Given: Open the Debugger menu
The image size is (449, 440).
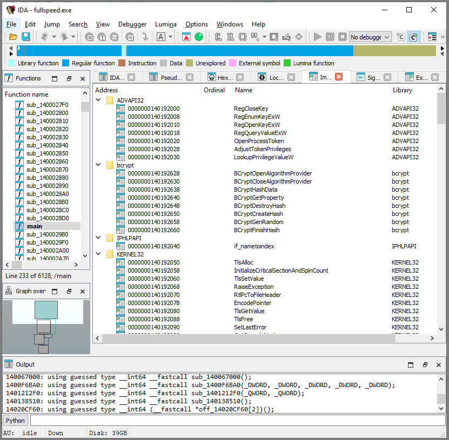Looking at the screenshot, I should [x=132, y=24].
